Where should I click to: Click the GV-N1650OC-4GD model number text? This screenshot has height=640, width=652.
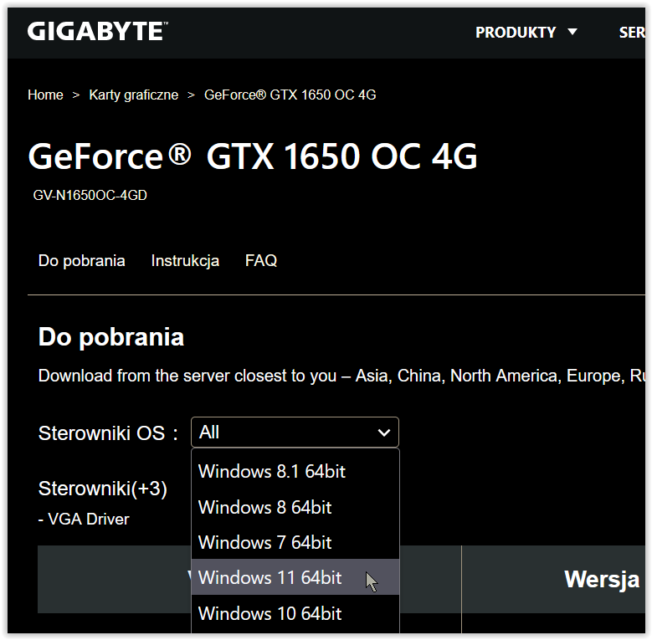(90, 195)
